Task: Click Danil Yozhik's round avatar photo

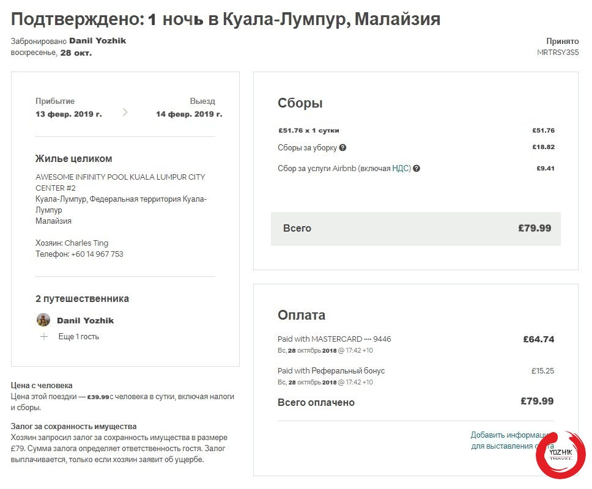Action: click(x=43, y=320)
